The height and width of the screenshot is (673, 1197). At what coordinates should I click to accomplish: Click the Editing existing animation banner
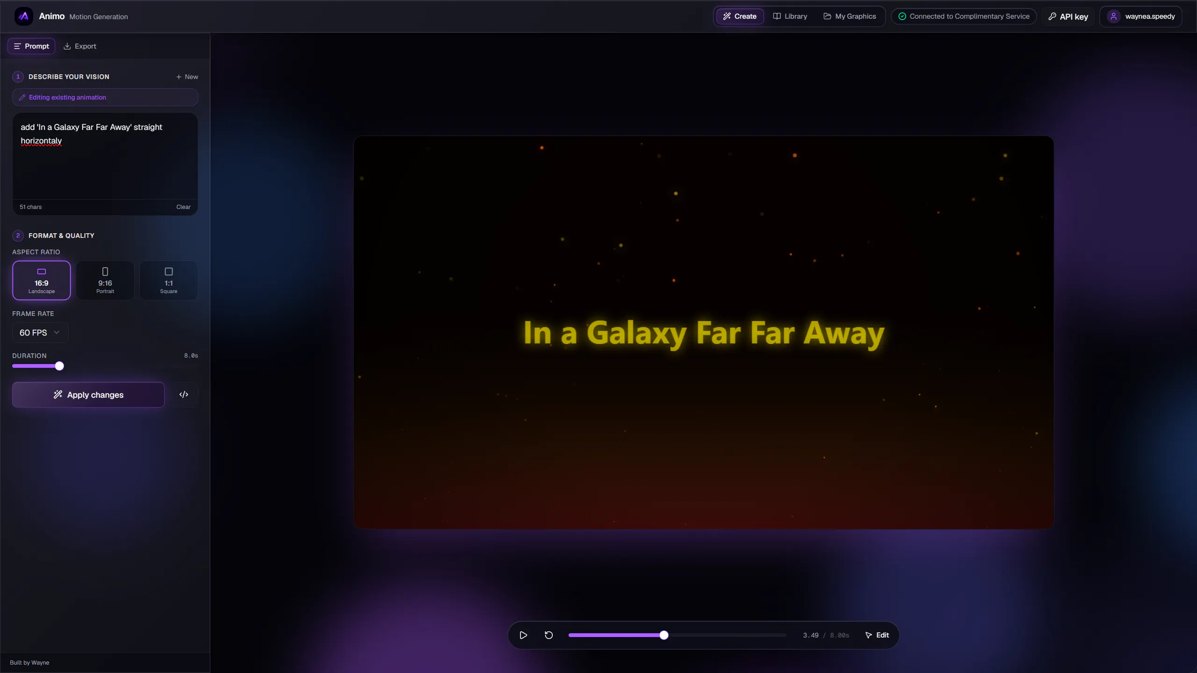(105, 97)
